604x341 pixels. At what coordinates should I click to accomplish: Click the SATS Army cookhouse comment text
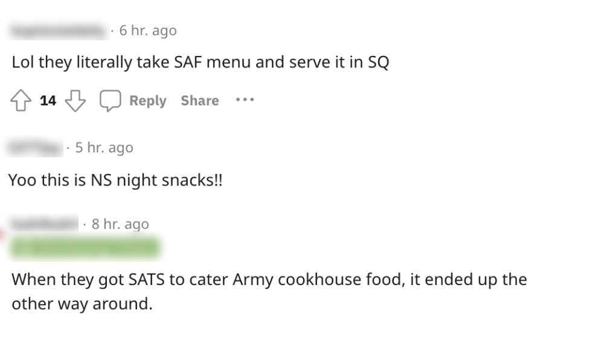[x=269, y=280]
